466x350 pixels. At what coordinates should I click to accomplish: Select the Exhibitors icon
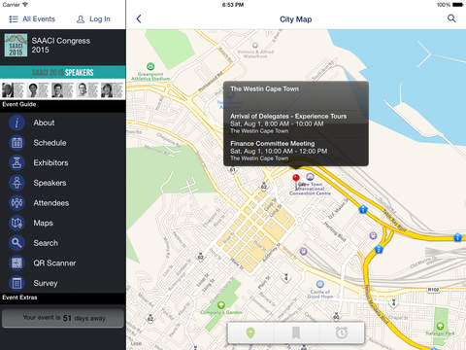click(x=17, y=163)
